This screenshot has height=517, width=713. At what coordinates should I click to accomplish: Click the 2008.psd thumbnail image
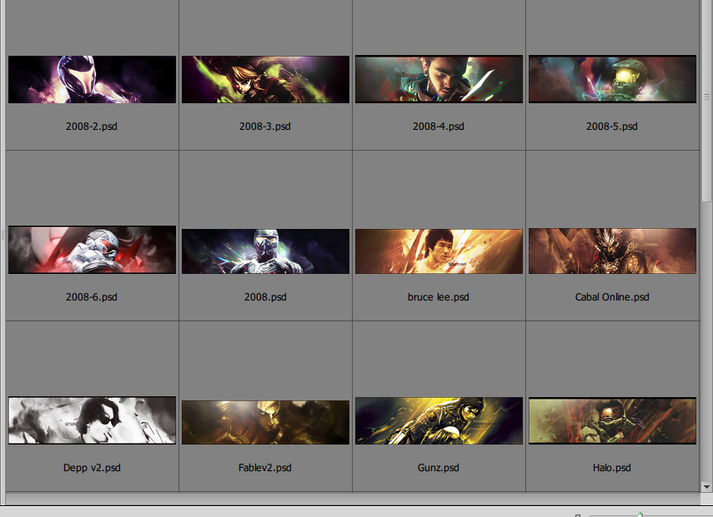[265, 251]
